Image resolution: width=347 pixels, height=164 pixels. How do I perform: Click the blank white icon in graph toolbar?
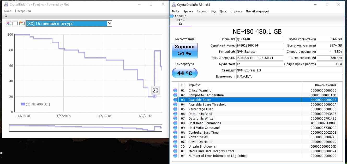coord(15,23)
